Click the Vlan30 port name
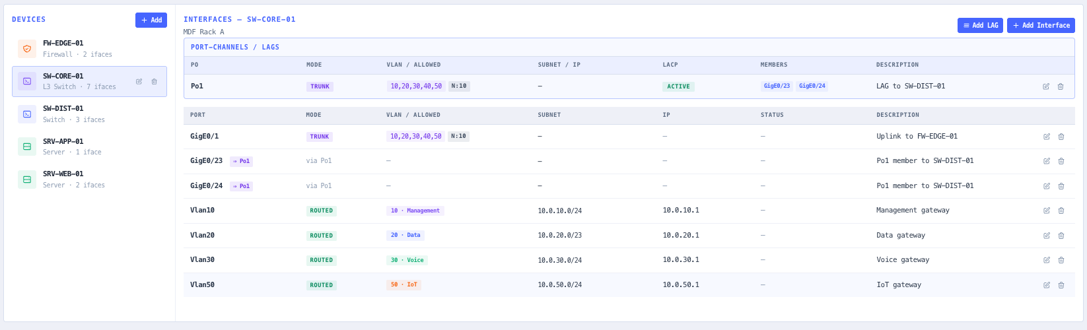1087x330 pixels. [x=202, y=260]
